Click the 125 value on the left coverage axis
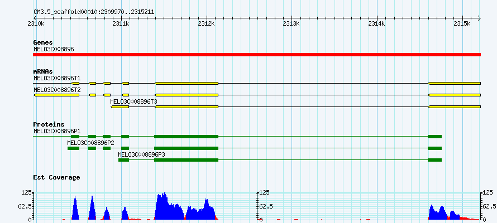Image resolution: width=497 pixels, height=223 pixels. (26, 192)
